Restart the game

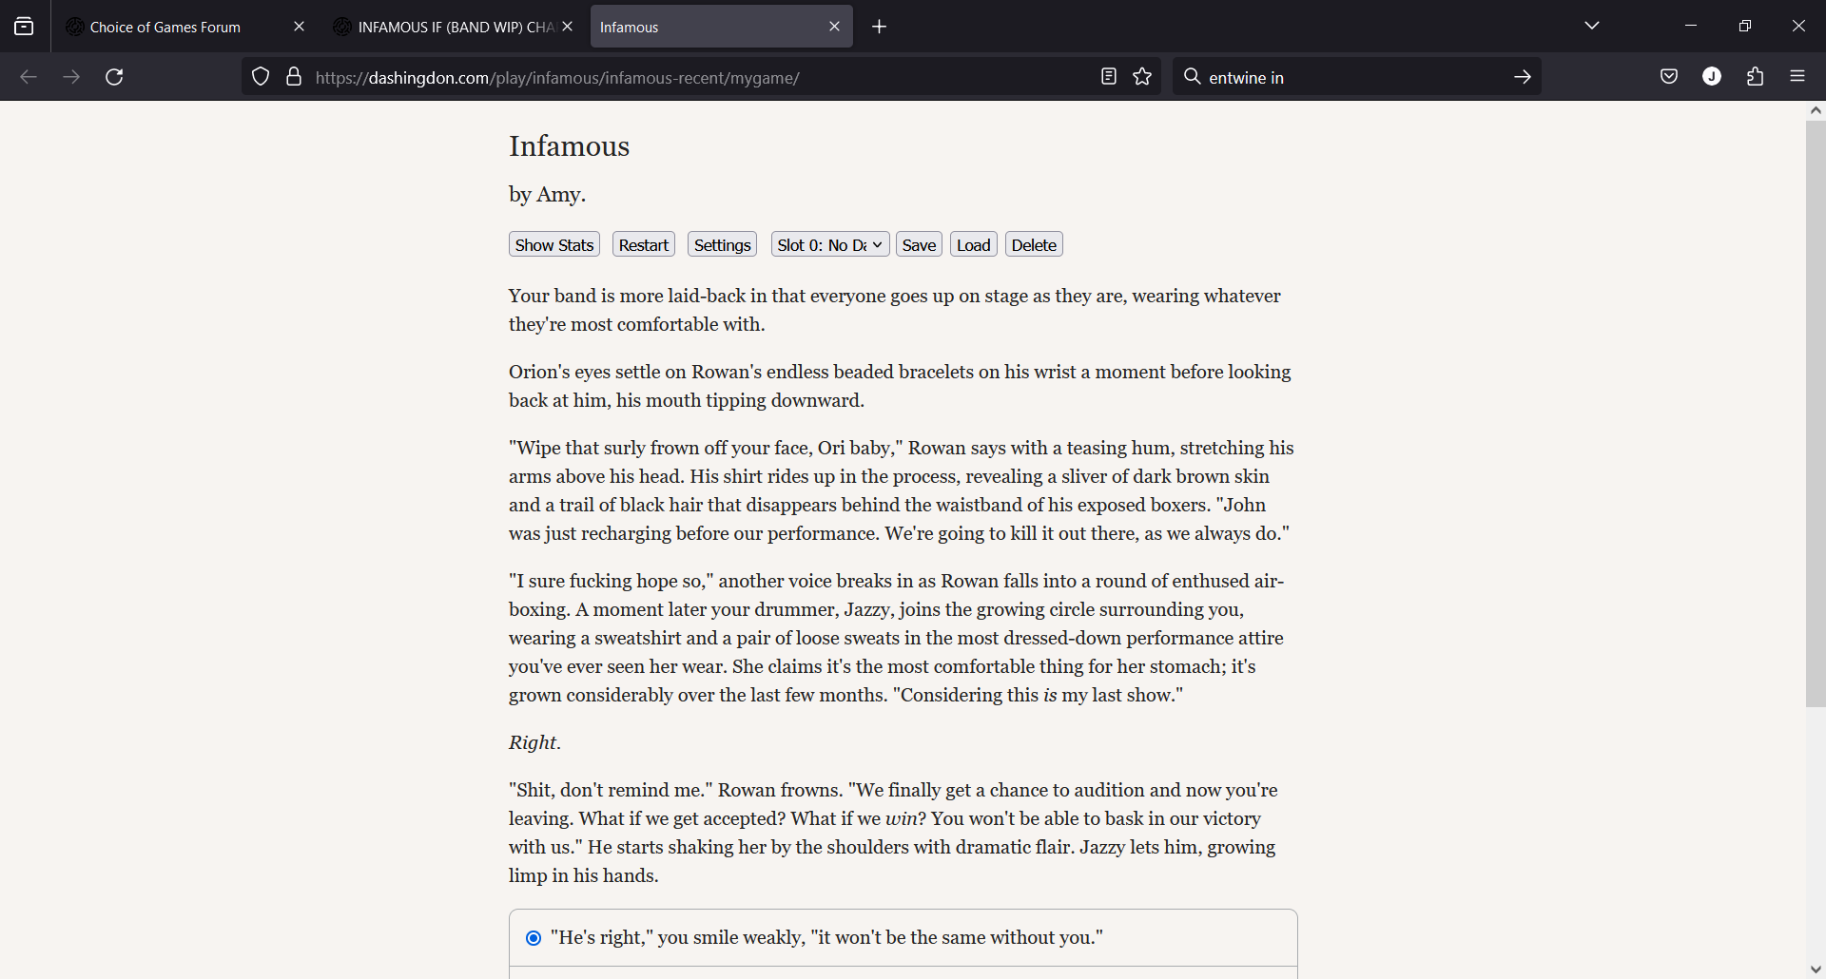click(644, 244)
